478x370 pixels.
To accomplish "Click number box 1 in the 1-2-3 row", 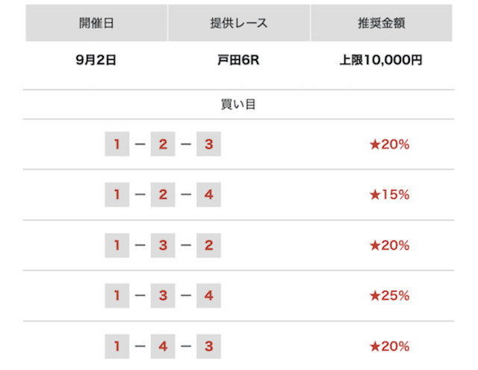I will pyautogui.click(x=117, y=144).
